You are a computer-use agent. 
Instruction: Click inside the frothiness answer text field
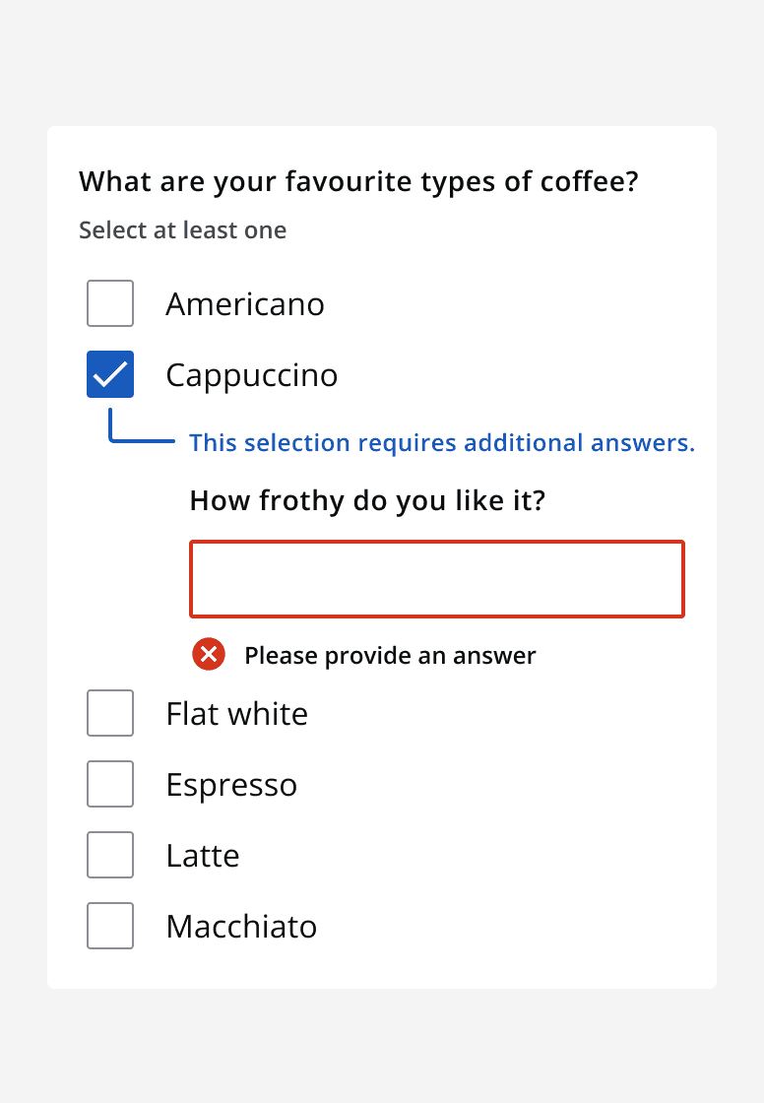tap(436, 579)
